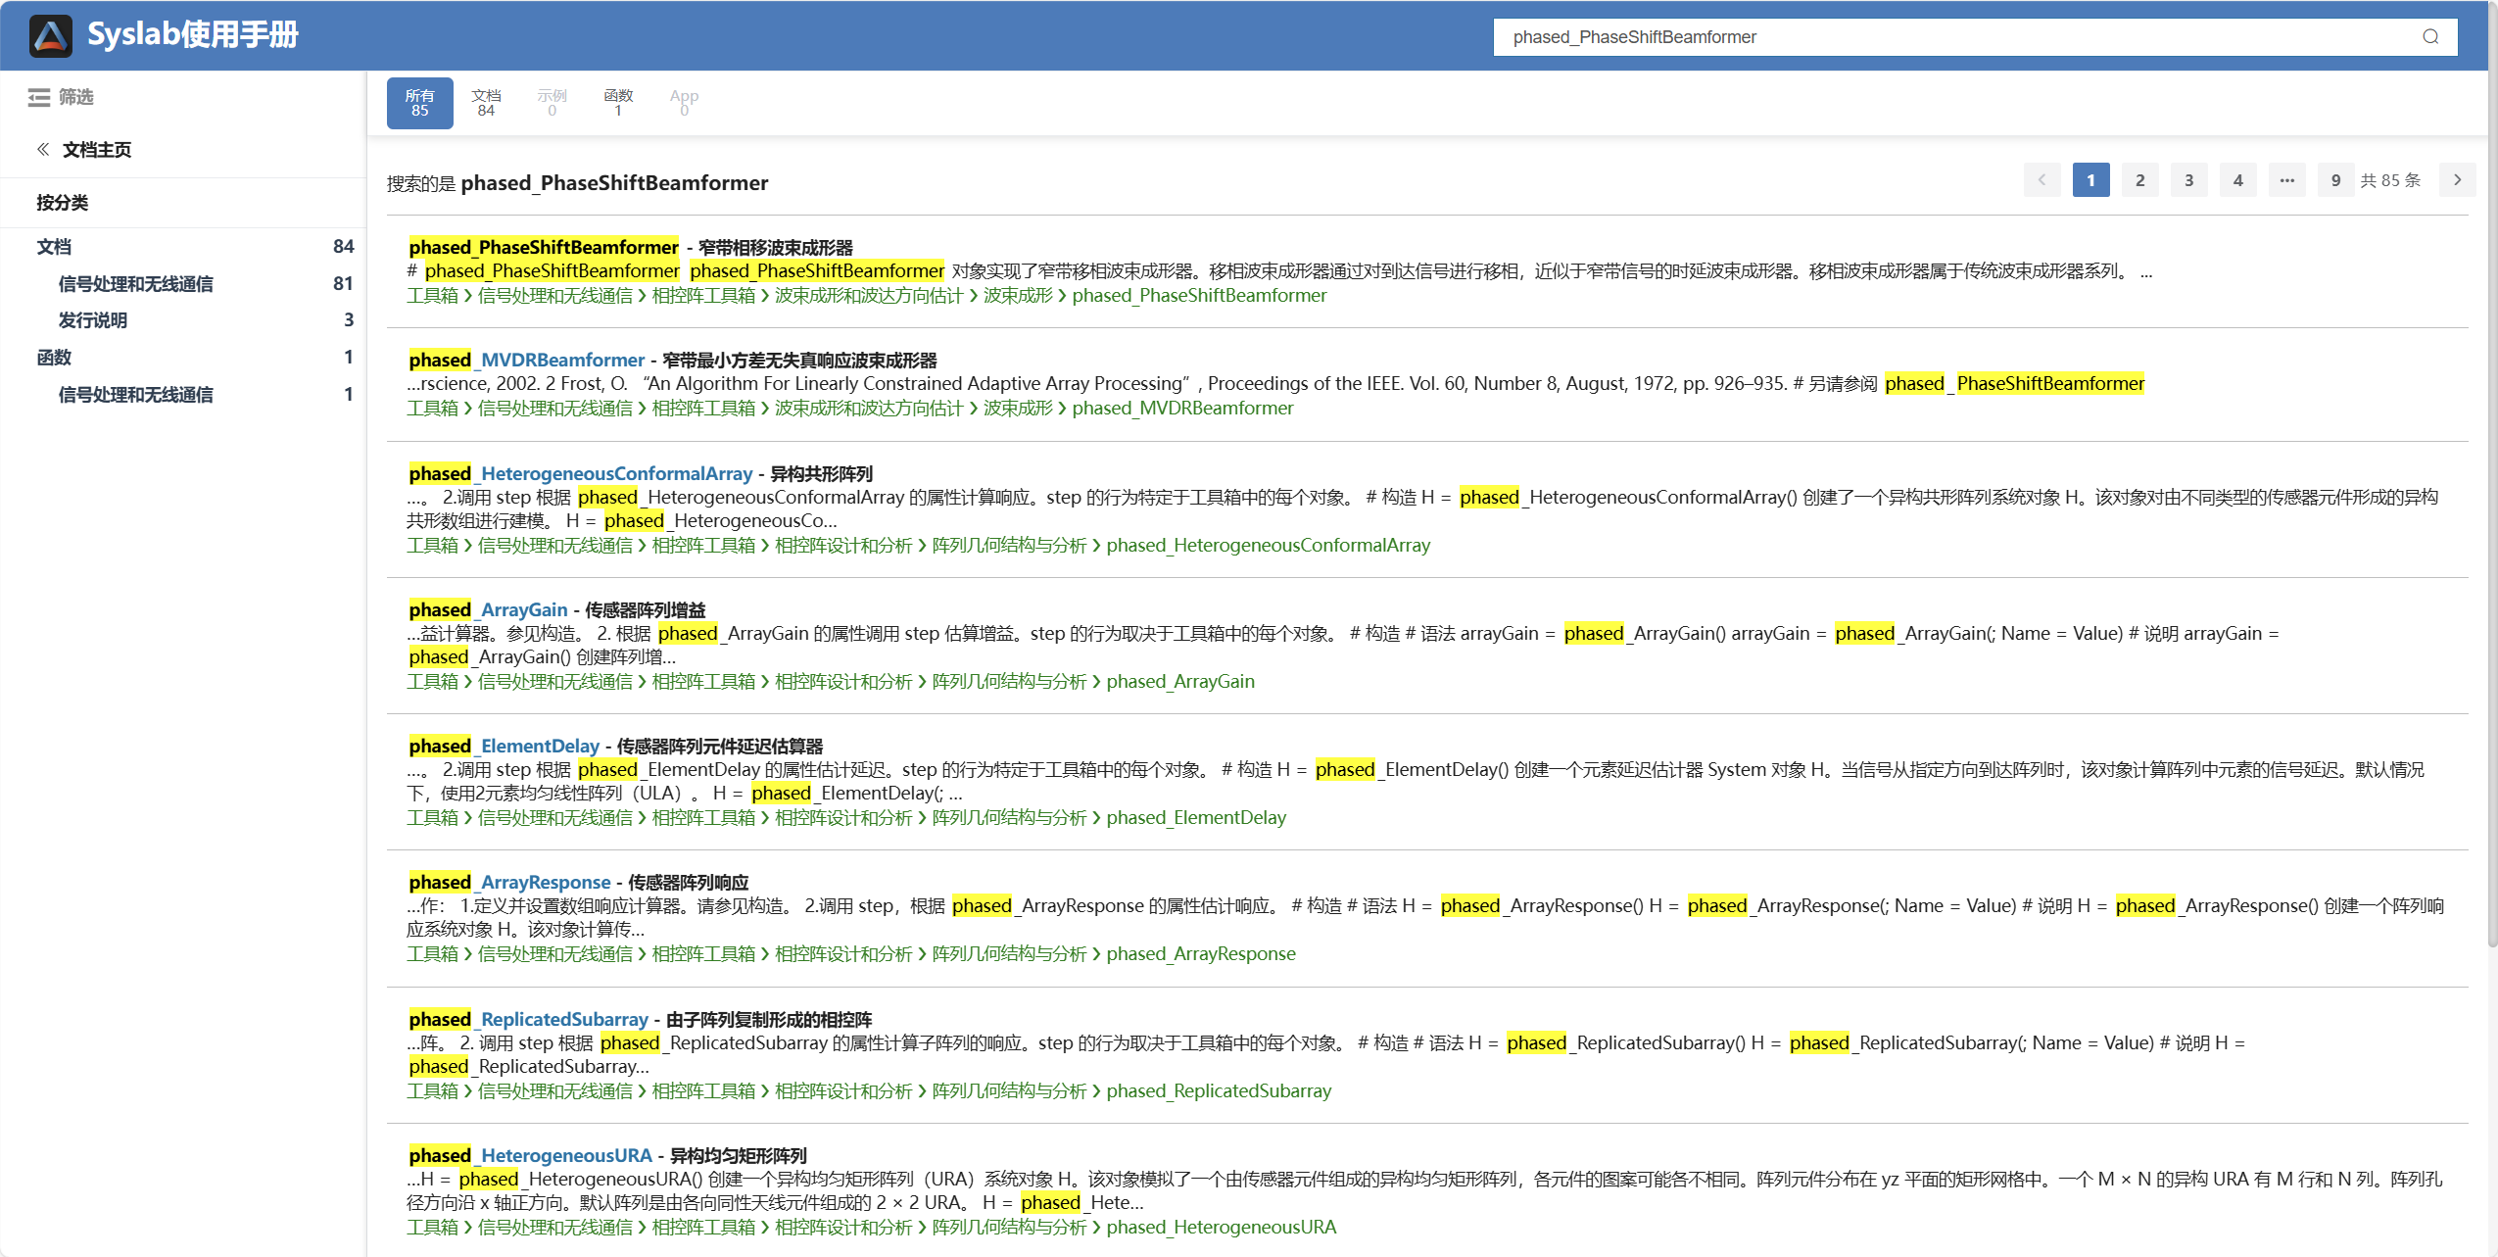Image resolution: width=2498 pixels, height=1257 pixels.
Task: Open results page 1
Action: tap(2090, 180)
